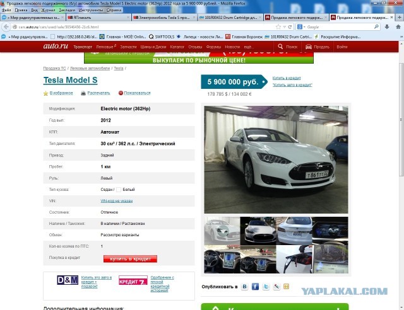The image size is (404, 310).
Task: Click the printer icon beside Распечатать
Action: coord(83,93)
